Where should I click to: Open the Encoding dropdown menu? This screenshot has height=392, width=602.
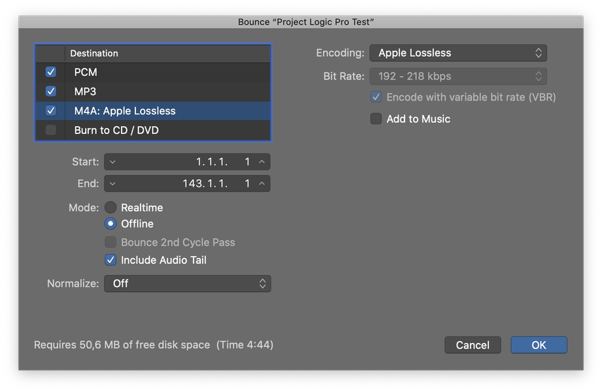tap(458, 53)
